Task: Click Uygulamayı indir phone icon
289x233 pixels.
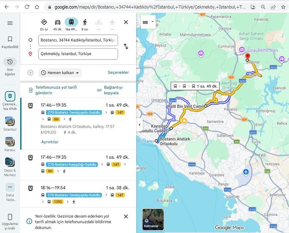Action: pos(10,217)
